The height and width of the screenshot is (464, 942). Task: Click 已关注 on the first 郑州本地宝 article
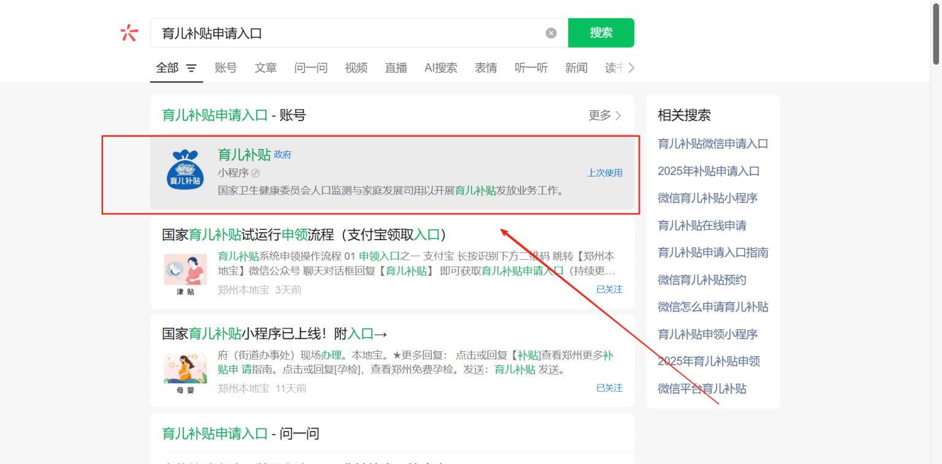pos(609,289)
